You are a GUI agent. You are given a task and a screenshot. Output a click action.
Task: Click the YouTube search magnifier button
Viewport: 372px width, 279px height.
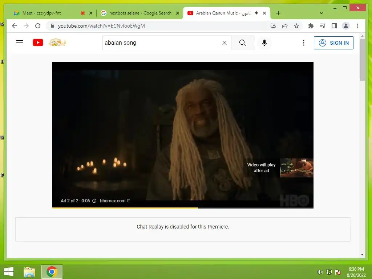pos(242,43)
